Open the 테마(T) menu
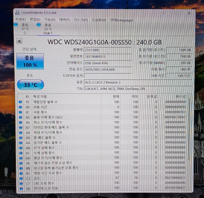The height and width of the screenshot is (198, 204). click(64, 20)
